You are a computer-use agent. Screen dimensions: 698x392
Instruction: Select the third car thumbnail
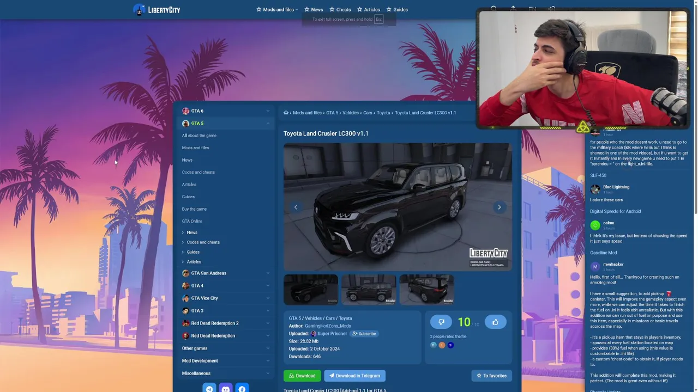(x=426, y=289)
